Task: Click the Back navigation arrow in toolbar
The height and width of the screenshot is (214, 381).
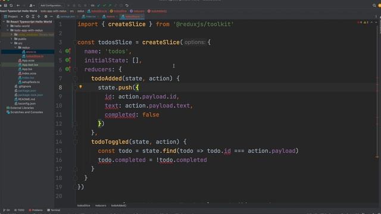Action: (x=18, y=5)
